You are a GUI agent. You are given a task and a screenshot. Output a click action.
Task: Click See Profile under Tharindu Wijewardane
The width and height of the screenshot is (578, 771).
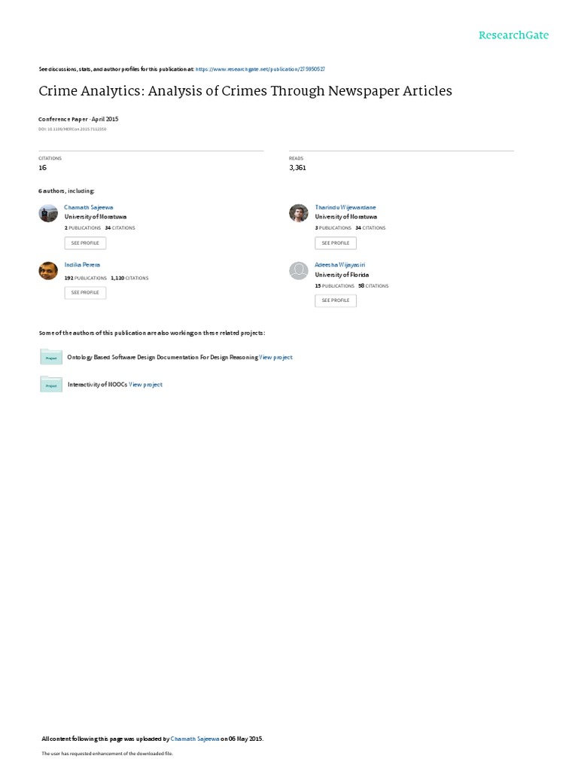point(336,243)
